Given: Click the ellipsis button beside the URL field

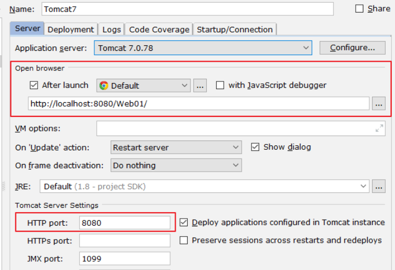Looking at the screenshot, I should tap(379, 103).
